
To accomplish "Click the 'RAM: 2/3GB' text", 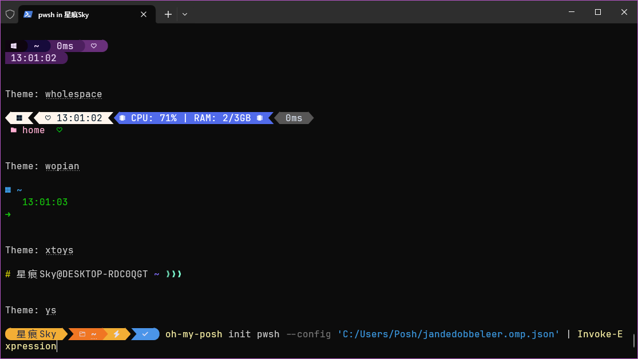I will (x=222, y=118).
